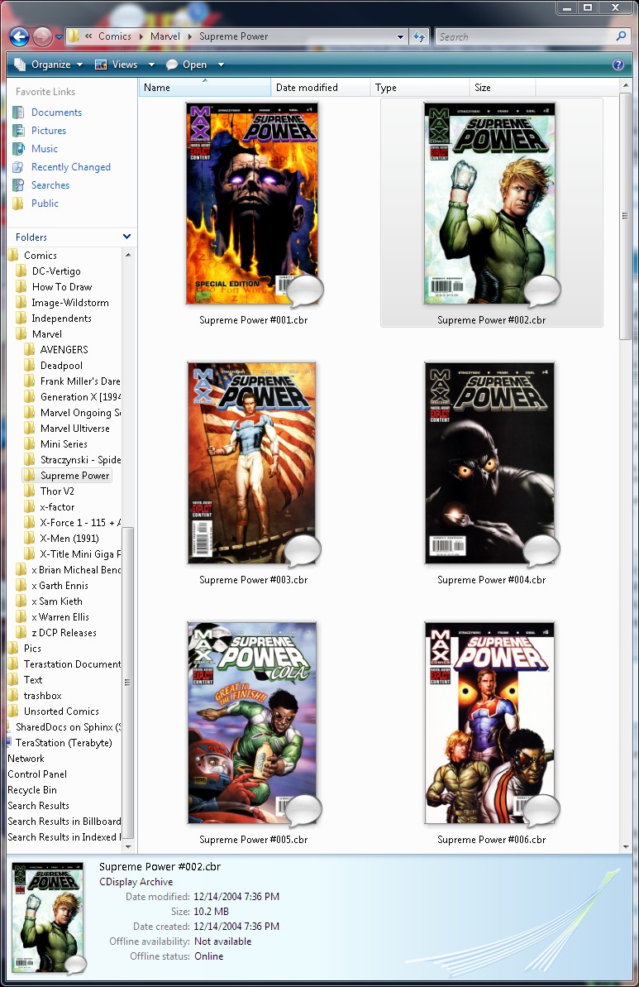639x987 pixels.
Task: Select Marvel folder in tree
Action: (x=46, y=333)
